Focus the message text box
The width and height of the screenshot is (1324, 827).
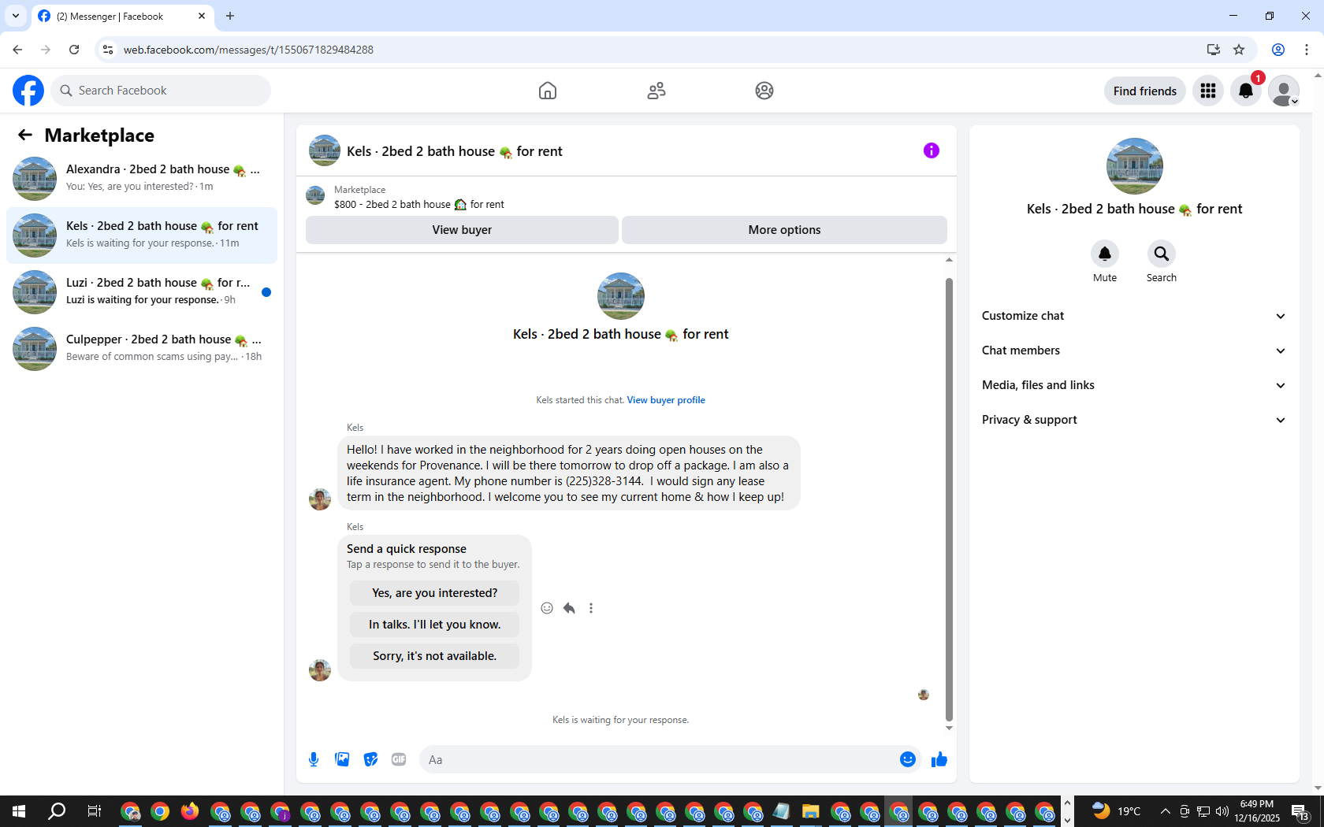(657, 759)
